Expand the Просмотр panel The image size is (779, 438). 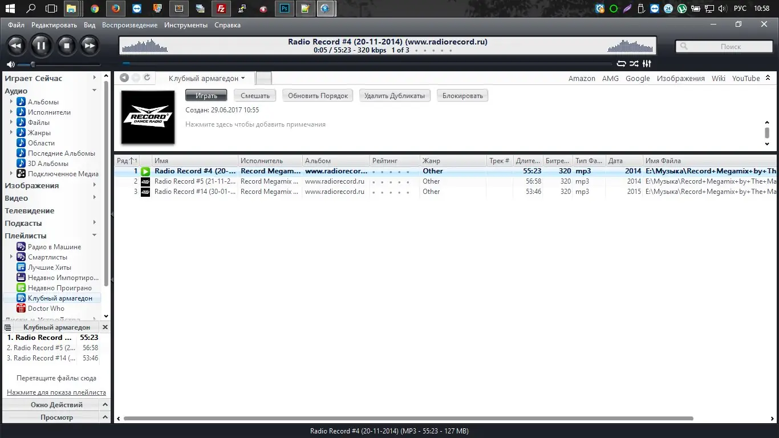coord(105,417)
